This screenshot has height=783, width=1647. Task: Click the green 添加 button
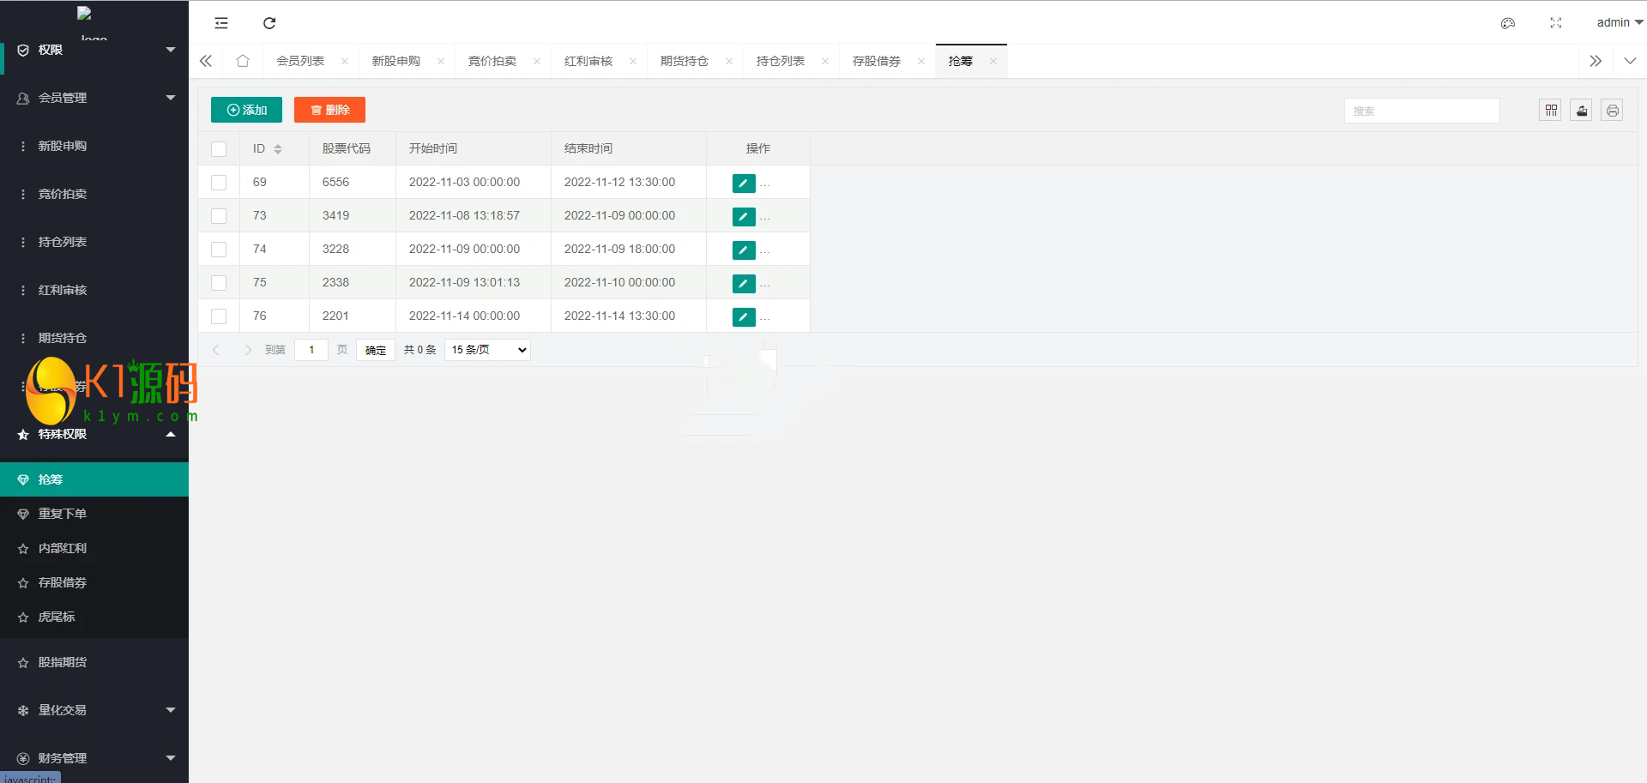click(x=246, y=110)
